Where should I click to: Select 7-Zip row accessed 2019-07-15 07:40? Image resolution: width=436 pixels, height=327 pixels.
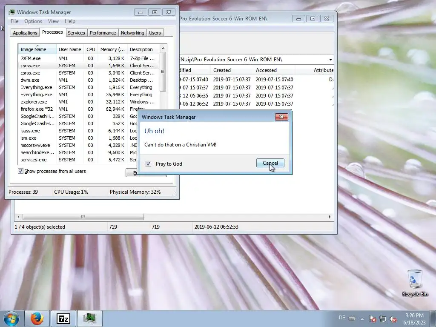click(x=257, y=80)
